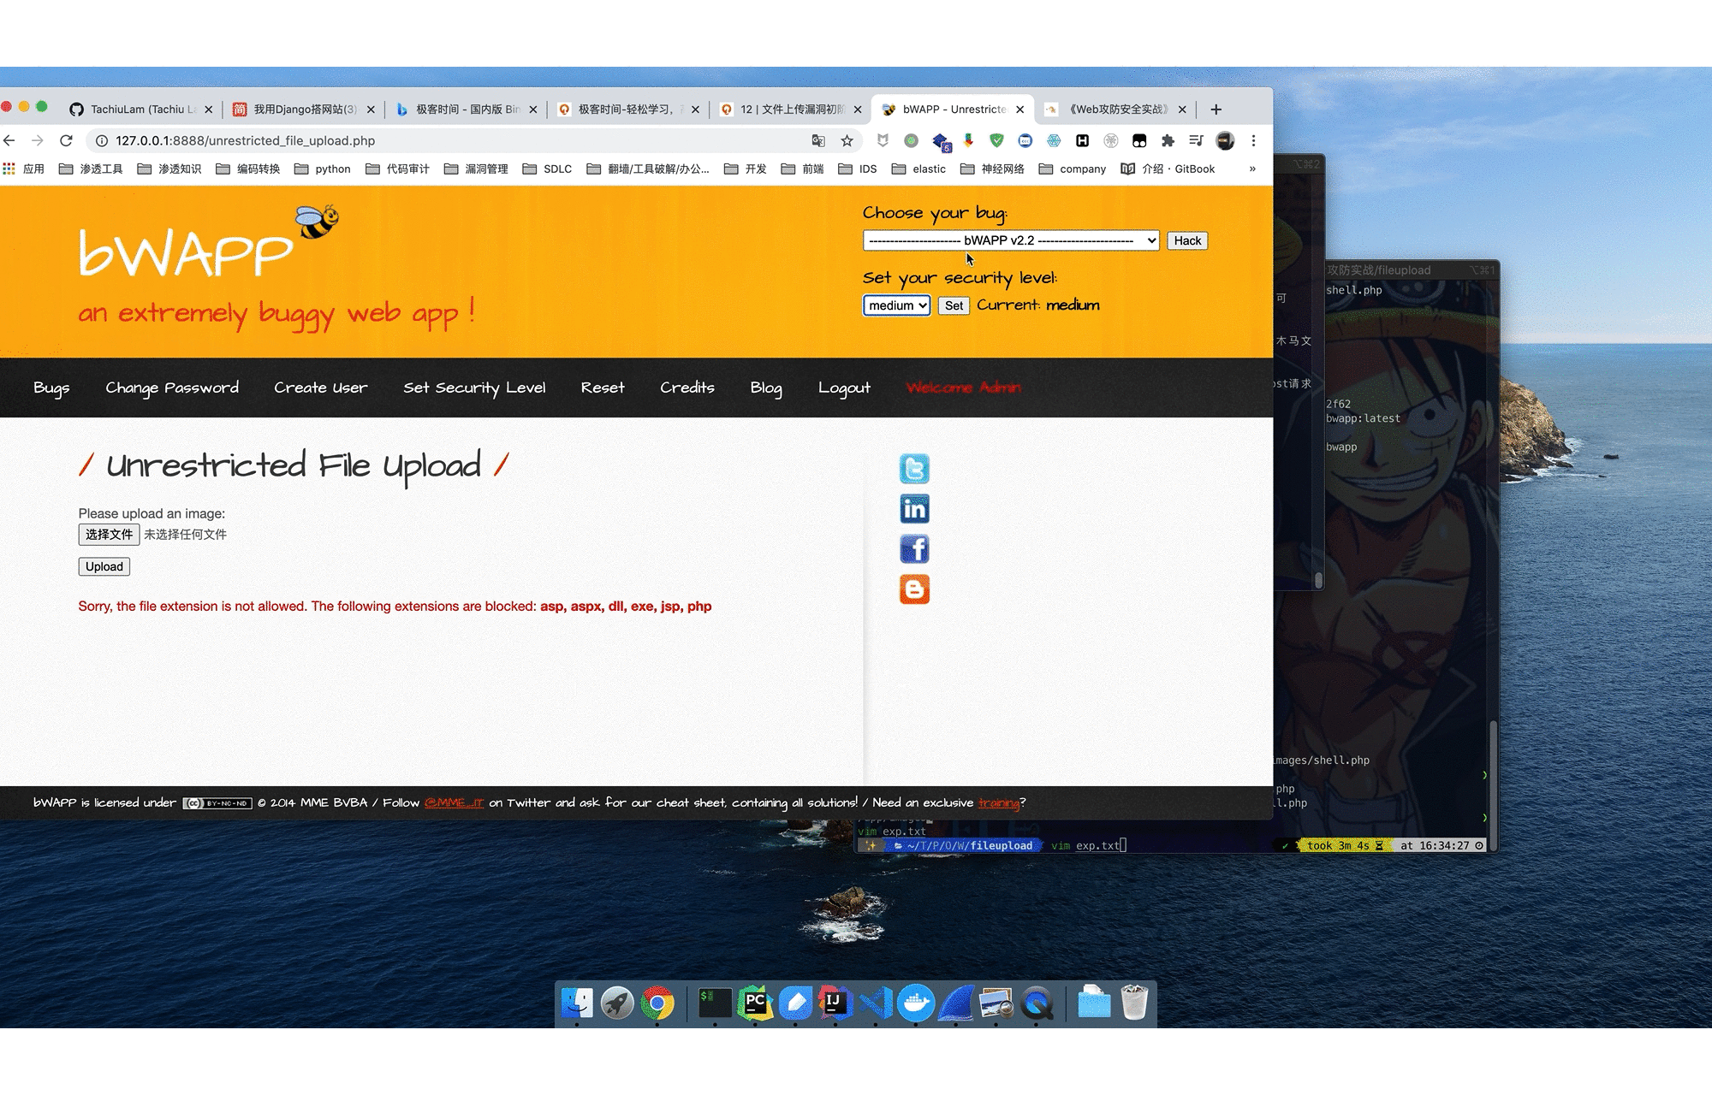Click the Upload button
The width and height of the screenshot is (1712, 1095).
104,566
